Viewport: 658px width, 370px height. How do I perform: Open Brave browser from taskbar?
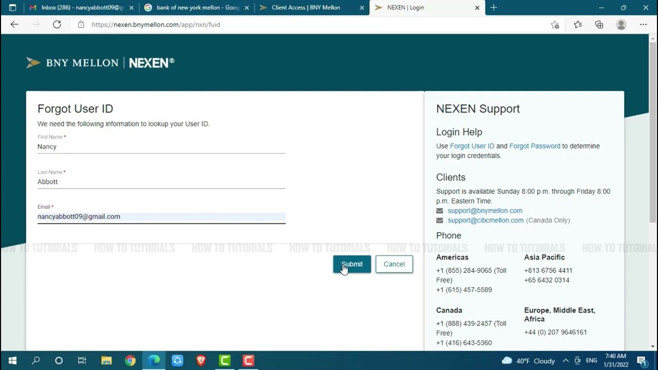[201, 361]
